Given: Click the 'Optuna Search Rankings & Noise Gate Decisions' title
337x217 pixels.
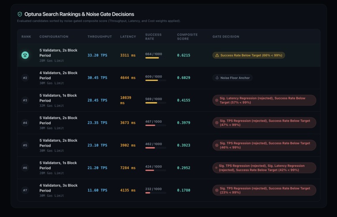Looking at the screenshot, I should (79, 14).
